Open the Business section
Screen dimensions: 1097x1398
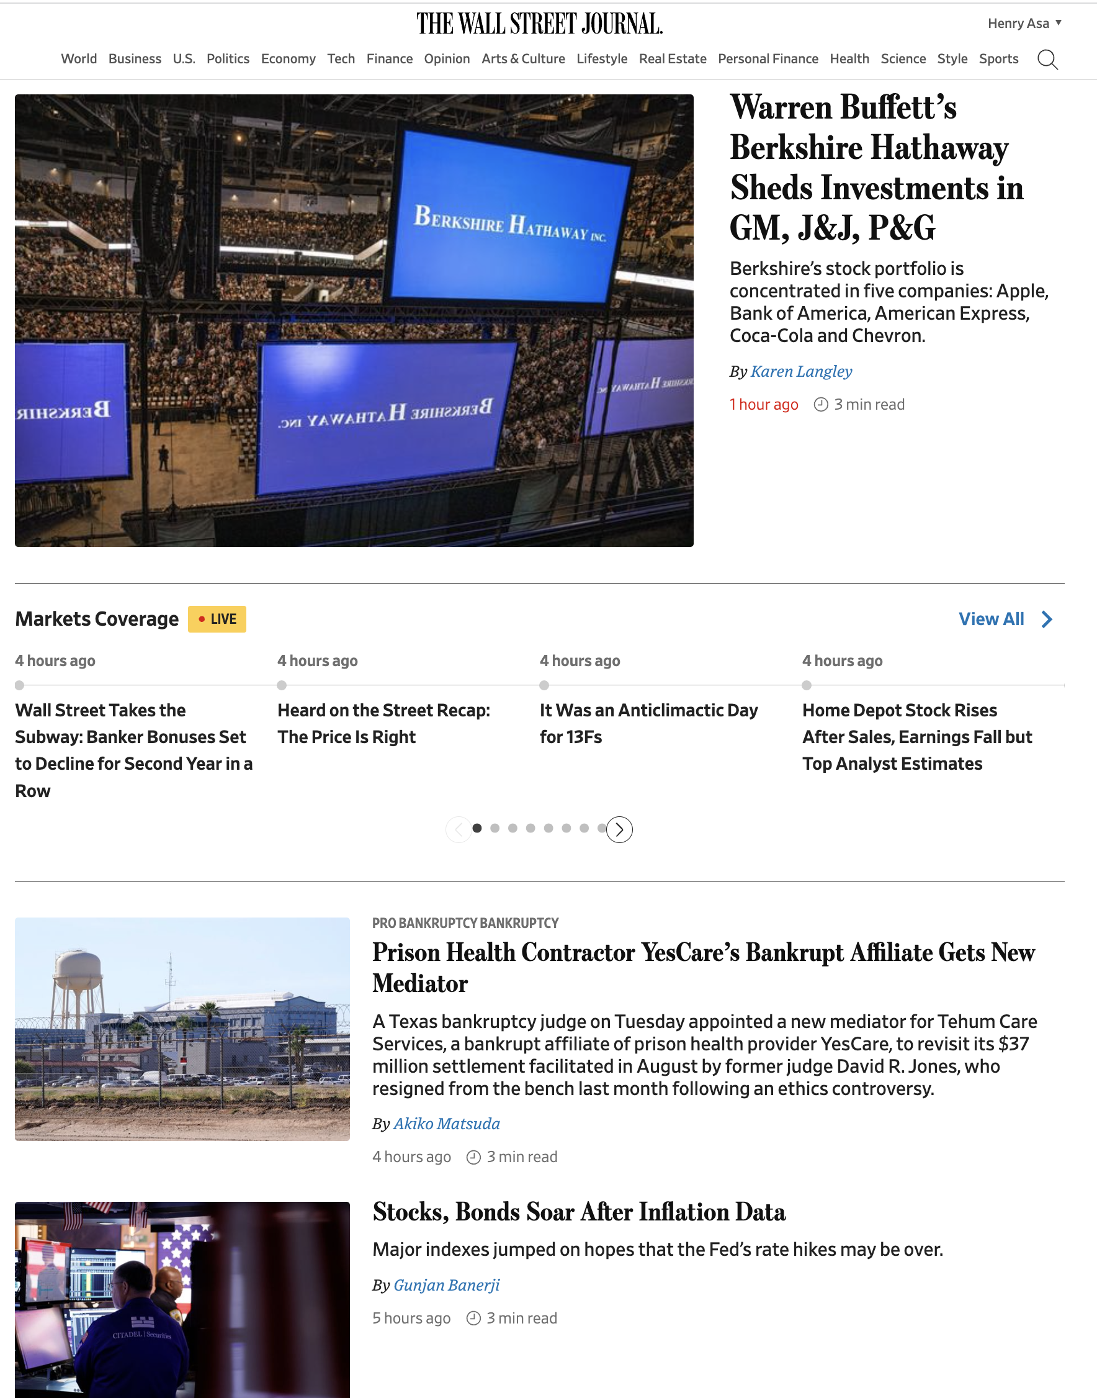click(135, 58)
